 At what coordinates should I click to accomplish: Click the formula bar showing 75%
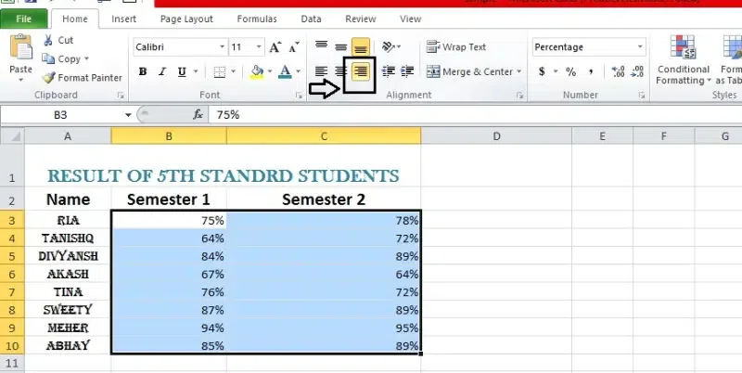click(476, 114)
